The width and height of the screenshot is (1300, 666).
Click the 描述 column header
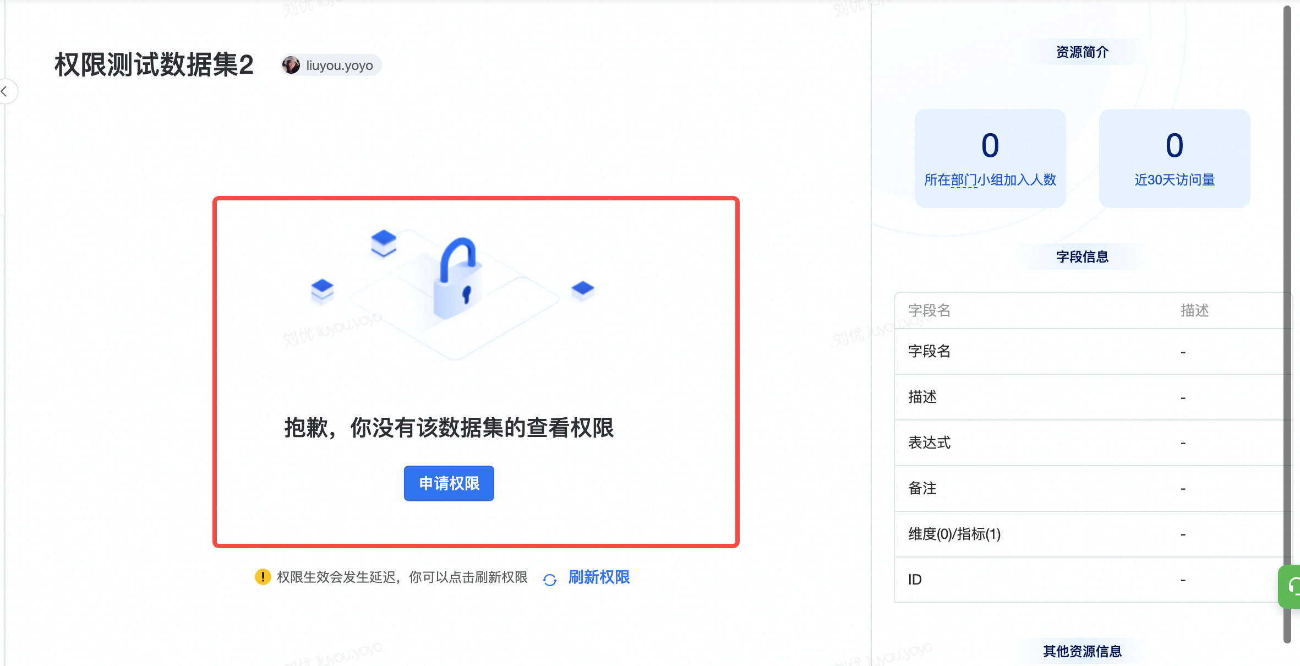1194,310
